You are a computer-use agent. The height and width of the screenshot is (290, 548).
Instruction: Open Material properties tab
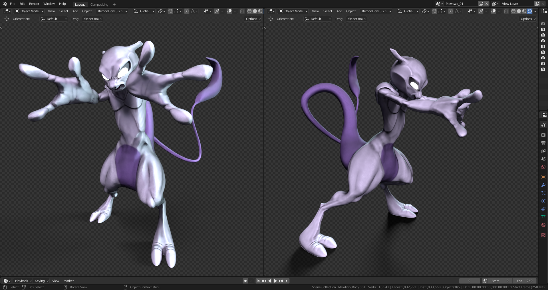[x=543, y=225]
